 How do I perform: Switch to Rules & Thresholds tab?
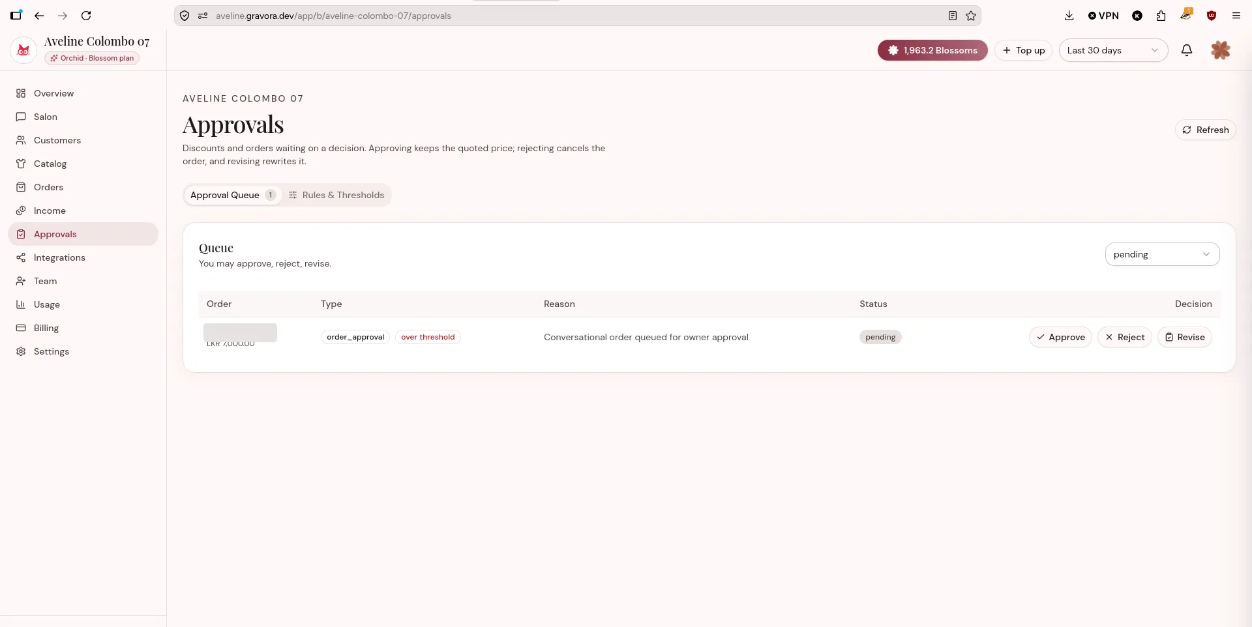click(336, 195)
